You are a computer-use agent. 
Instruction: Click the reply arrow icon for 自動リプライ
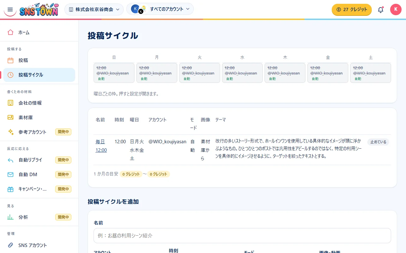[x=10, y=160]
